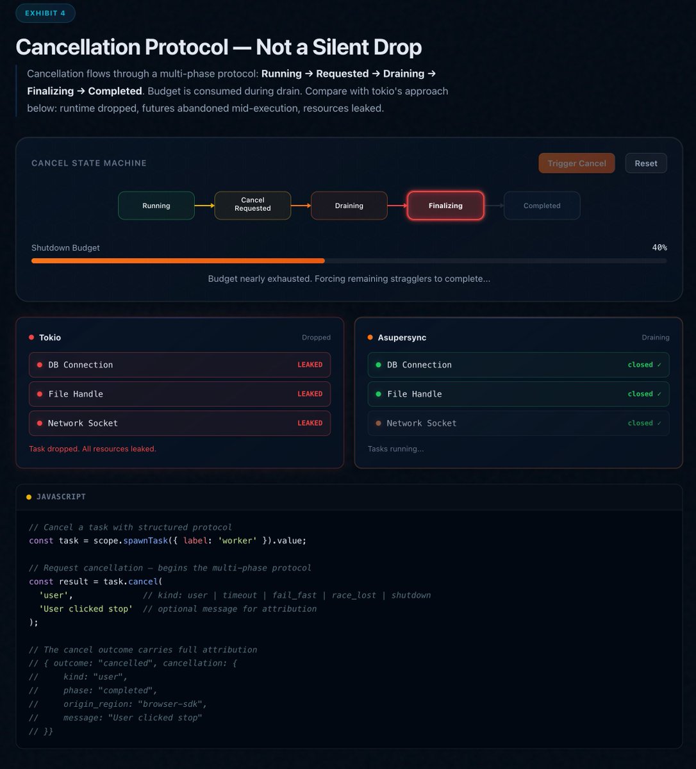Click the Trigger Cancel button
Screen dimensions: 696x769
click(577, 163)
